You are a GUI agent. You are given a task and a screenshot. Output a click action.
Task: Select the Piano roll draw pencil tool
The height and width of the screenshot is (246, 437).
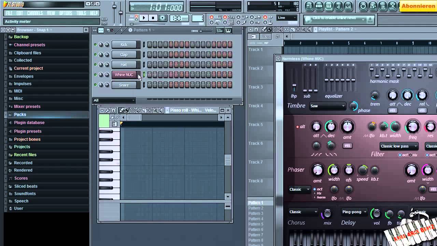(121, 110)
